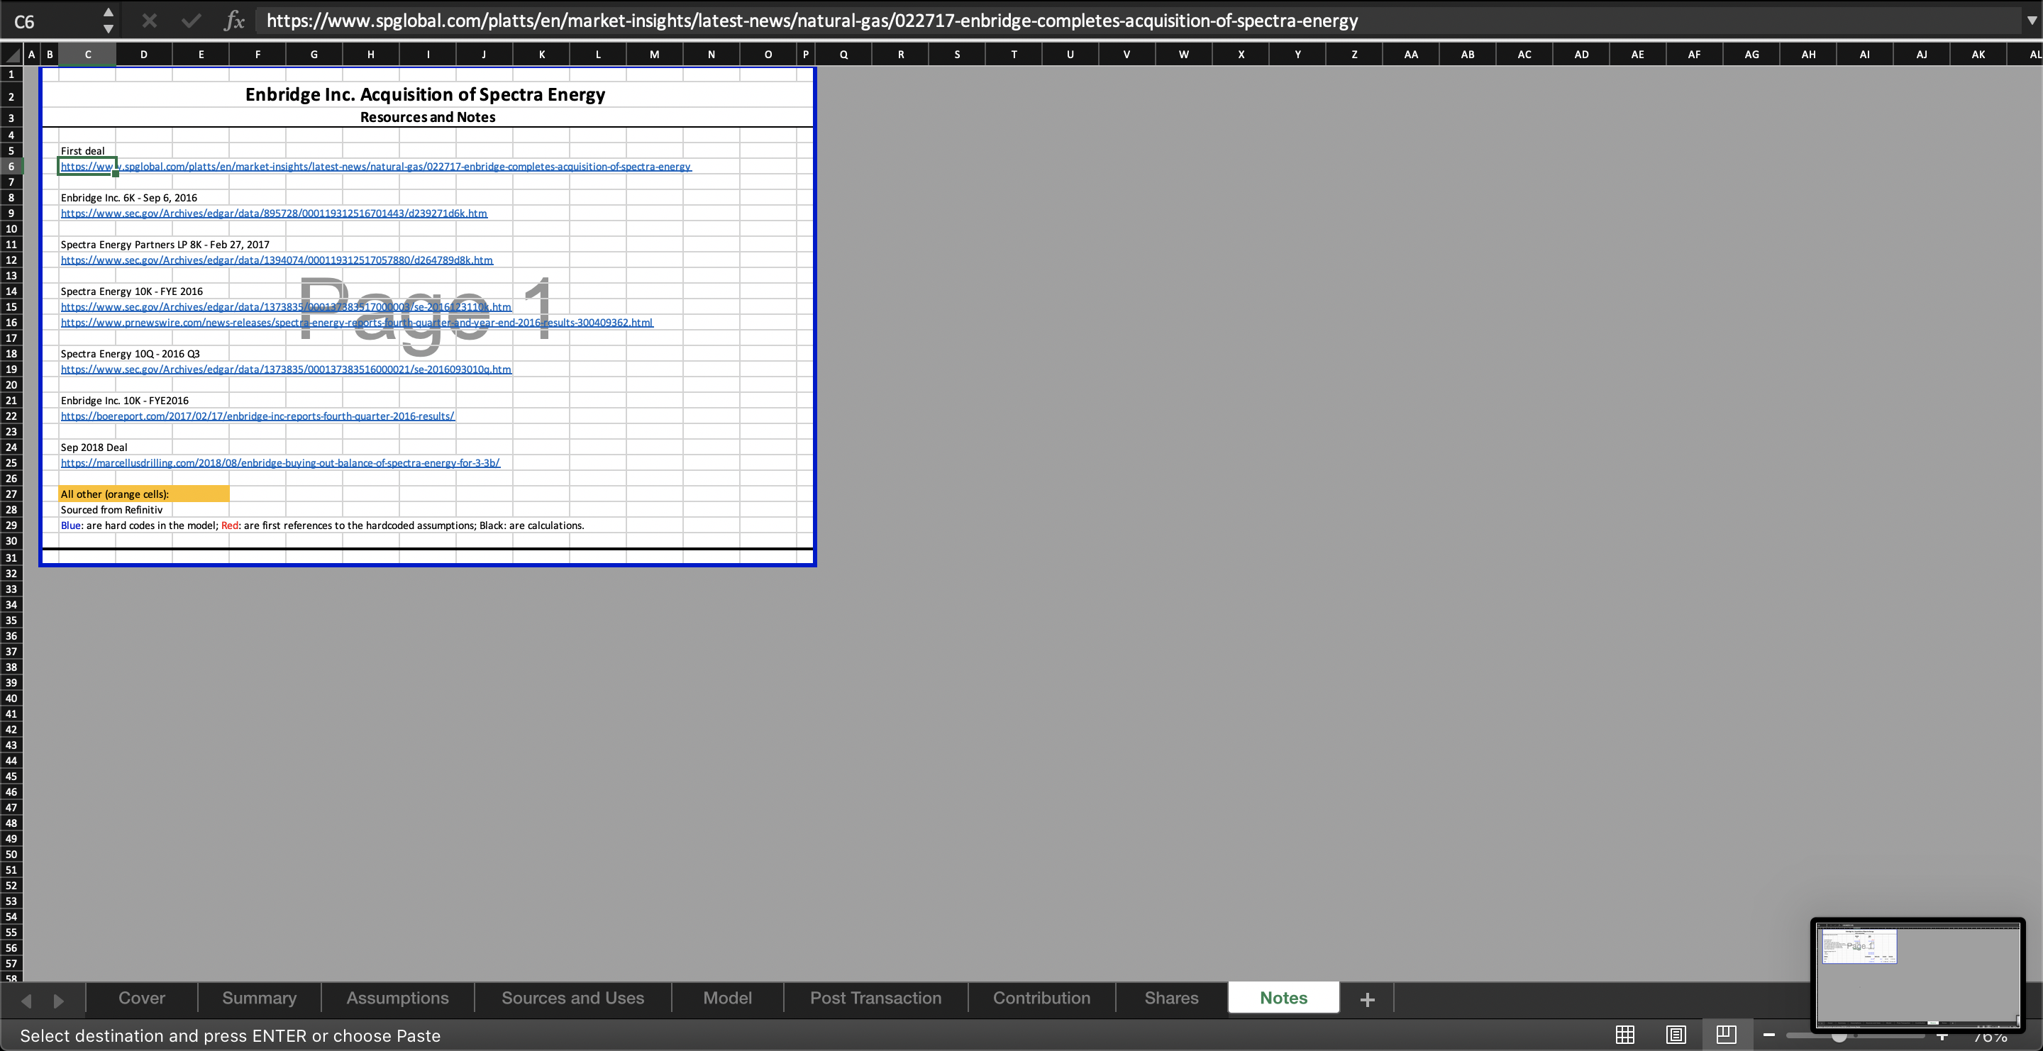Open the Shares sheet tab
This screenshot has height=1051, width=2043.
pos(1171,998)
